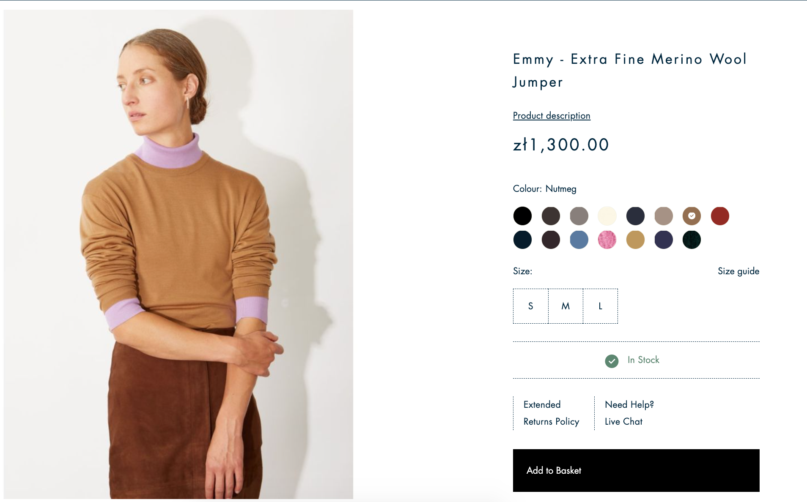This screenshot has height=502, width=807.
Task: Select the mustard gold colour swatch
Action: [x=635, y=240]
